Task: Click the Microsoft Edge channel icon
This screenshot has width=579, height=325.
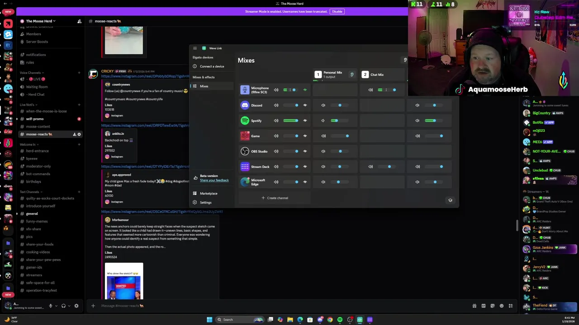Action: click(245, 182)
